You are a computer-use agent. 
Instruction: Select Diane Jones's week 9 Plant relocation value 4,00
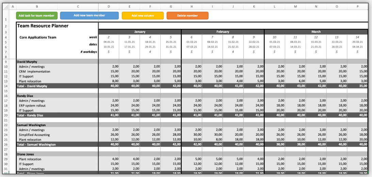pos(254,159)
